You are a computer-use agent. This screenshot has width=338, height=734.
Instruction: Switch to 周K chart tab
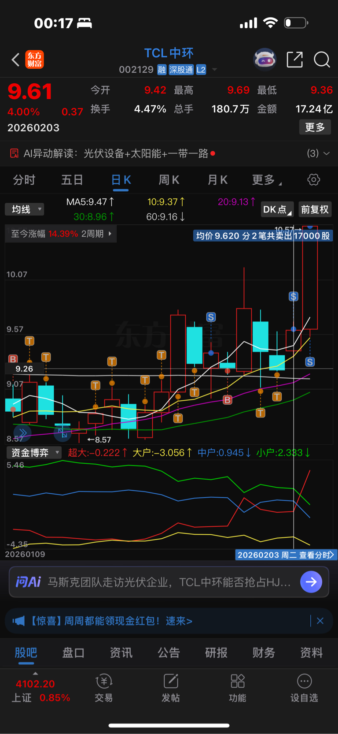(169, 180)
